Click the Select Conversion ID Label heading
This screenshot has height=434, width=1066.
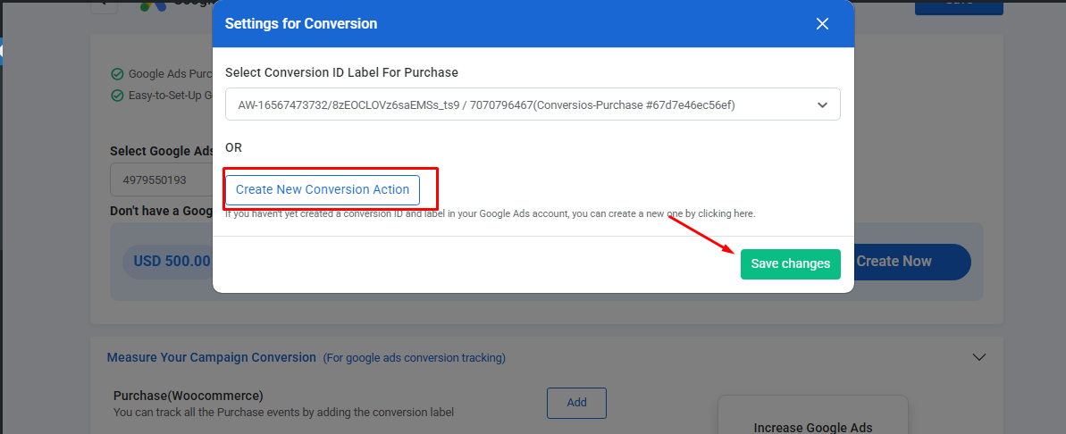point(341,72)
